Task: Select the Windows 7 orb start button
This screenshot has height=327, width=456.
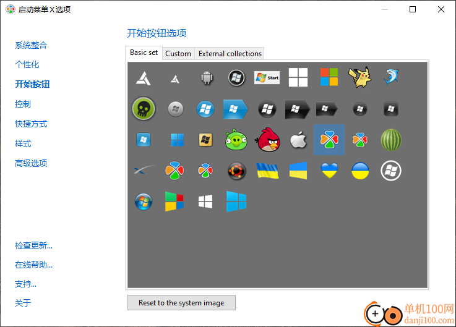Action: (144, 202)
